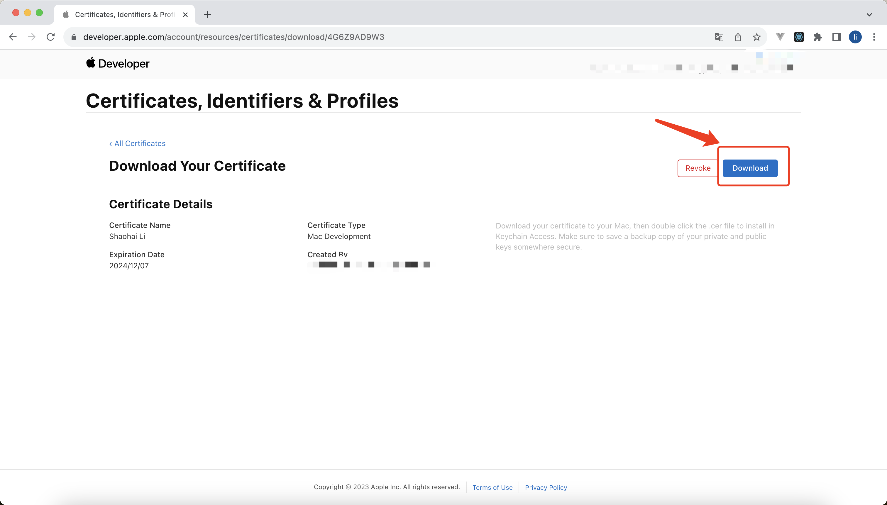Open the Extensions puzzle icon

[x=817, y=37]
